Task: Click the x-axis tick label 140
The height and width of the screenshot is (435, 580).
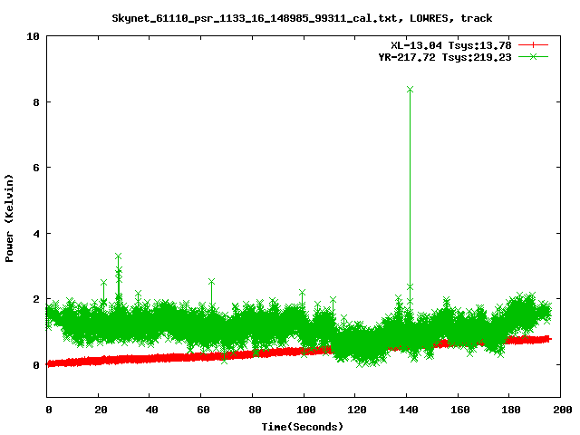Action: click(x=406, y=411)
